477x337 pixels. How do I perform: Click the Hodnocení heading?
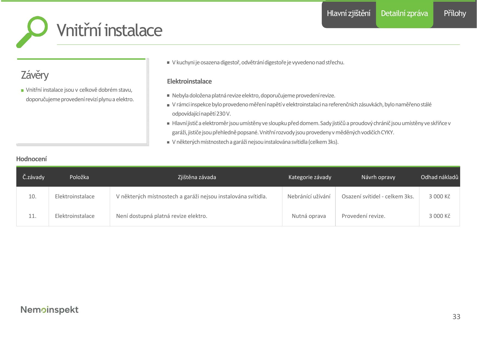click(x=32, y=159)
